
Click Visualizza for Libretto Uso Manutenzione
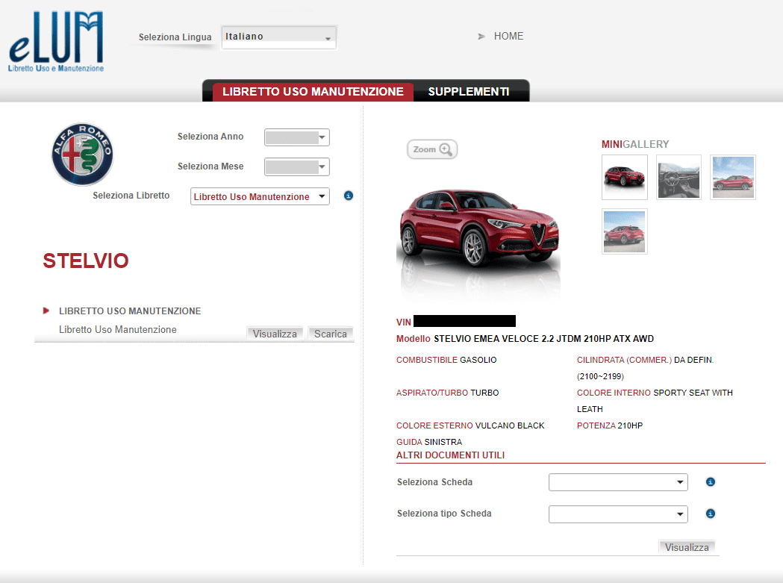(x=275, y=334)
